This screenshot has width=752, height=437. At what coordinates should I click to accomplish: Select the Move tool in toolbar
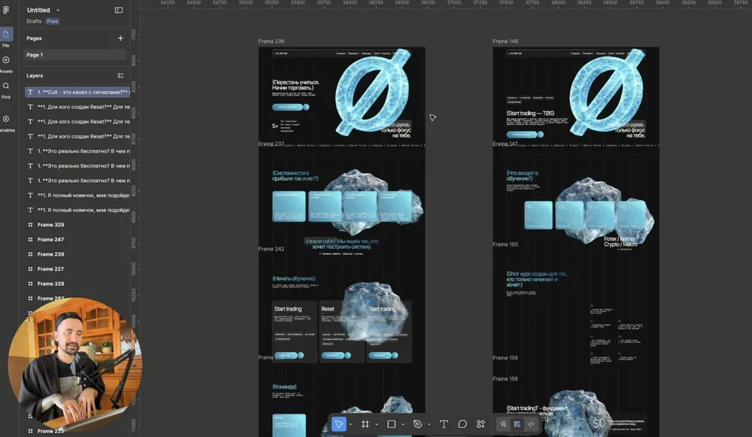tap(338, 424)
